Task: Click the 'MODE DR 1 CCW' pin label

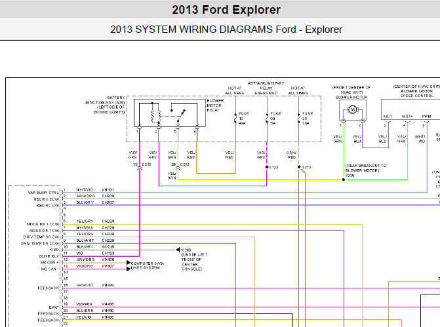Action: click(43, 224)
